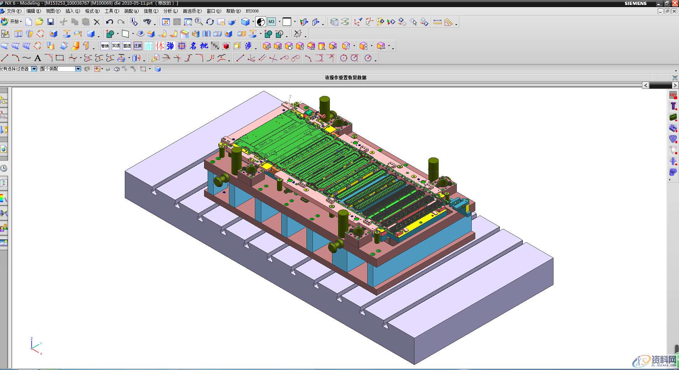Open the 文件 (File) menu

coord(14,11)
